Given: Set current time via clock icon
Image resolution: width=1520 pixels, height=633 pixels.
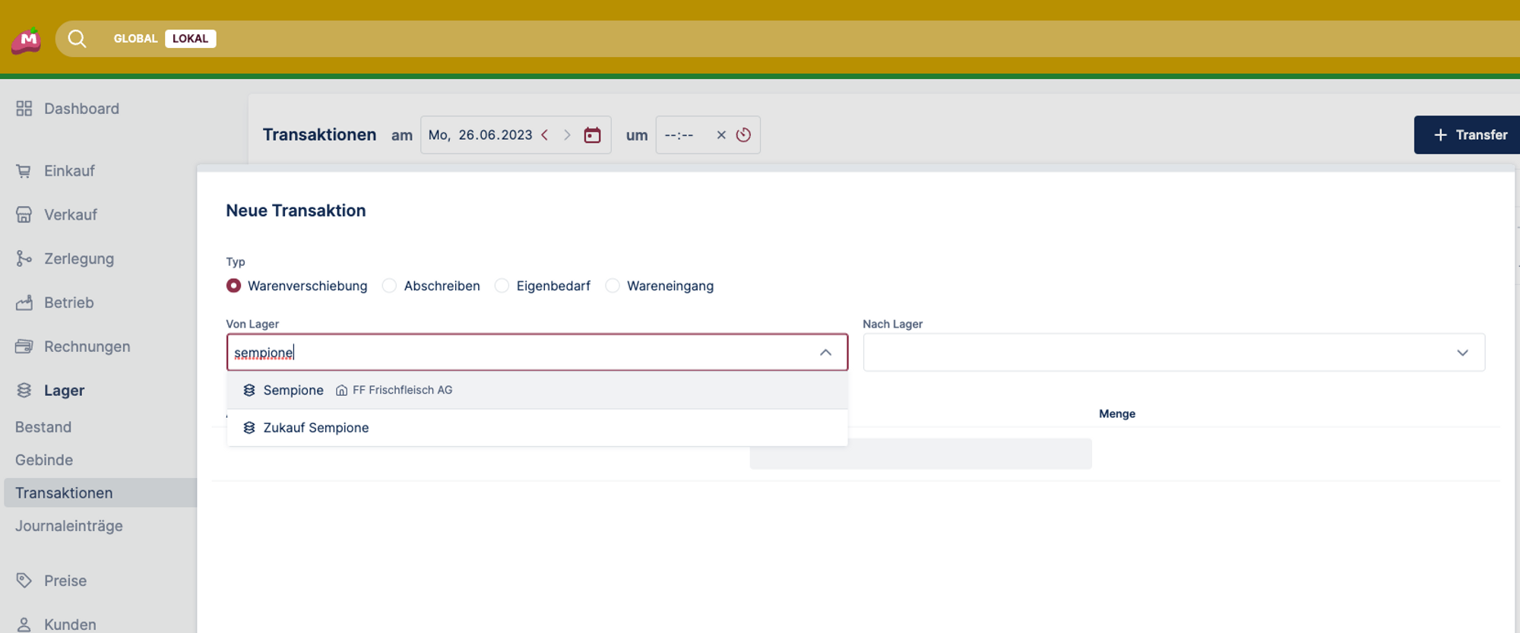Looking at the screenshot, I should click(x=743, y=135).
